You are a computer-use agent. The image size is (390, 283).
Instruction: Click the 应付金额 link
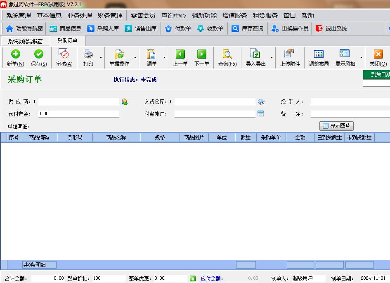(x=212, y=278)
